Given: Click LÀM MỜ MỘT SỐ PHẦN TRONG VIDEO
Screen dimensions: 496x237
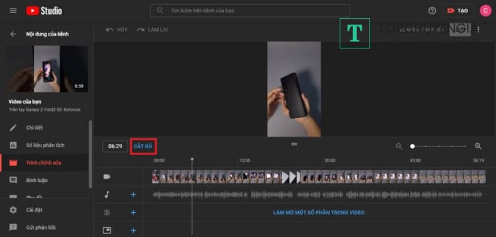Looking at the screenshot, I should pyautogui.click(x=319, y=213).
